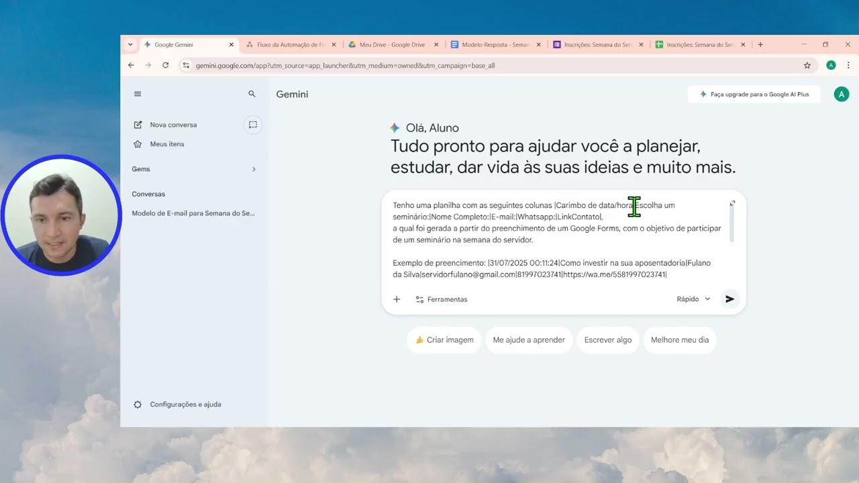Click Faça upgrade para o Google AI Plus
This screenshot has width=859, height=483.
point(754,95)
